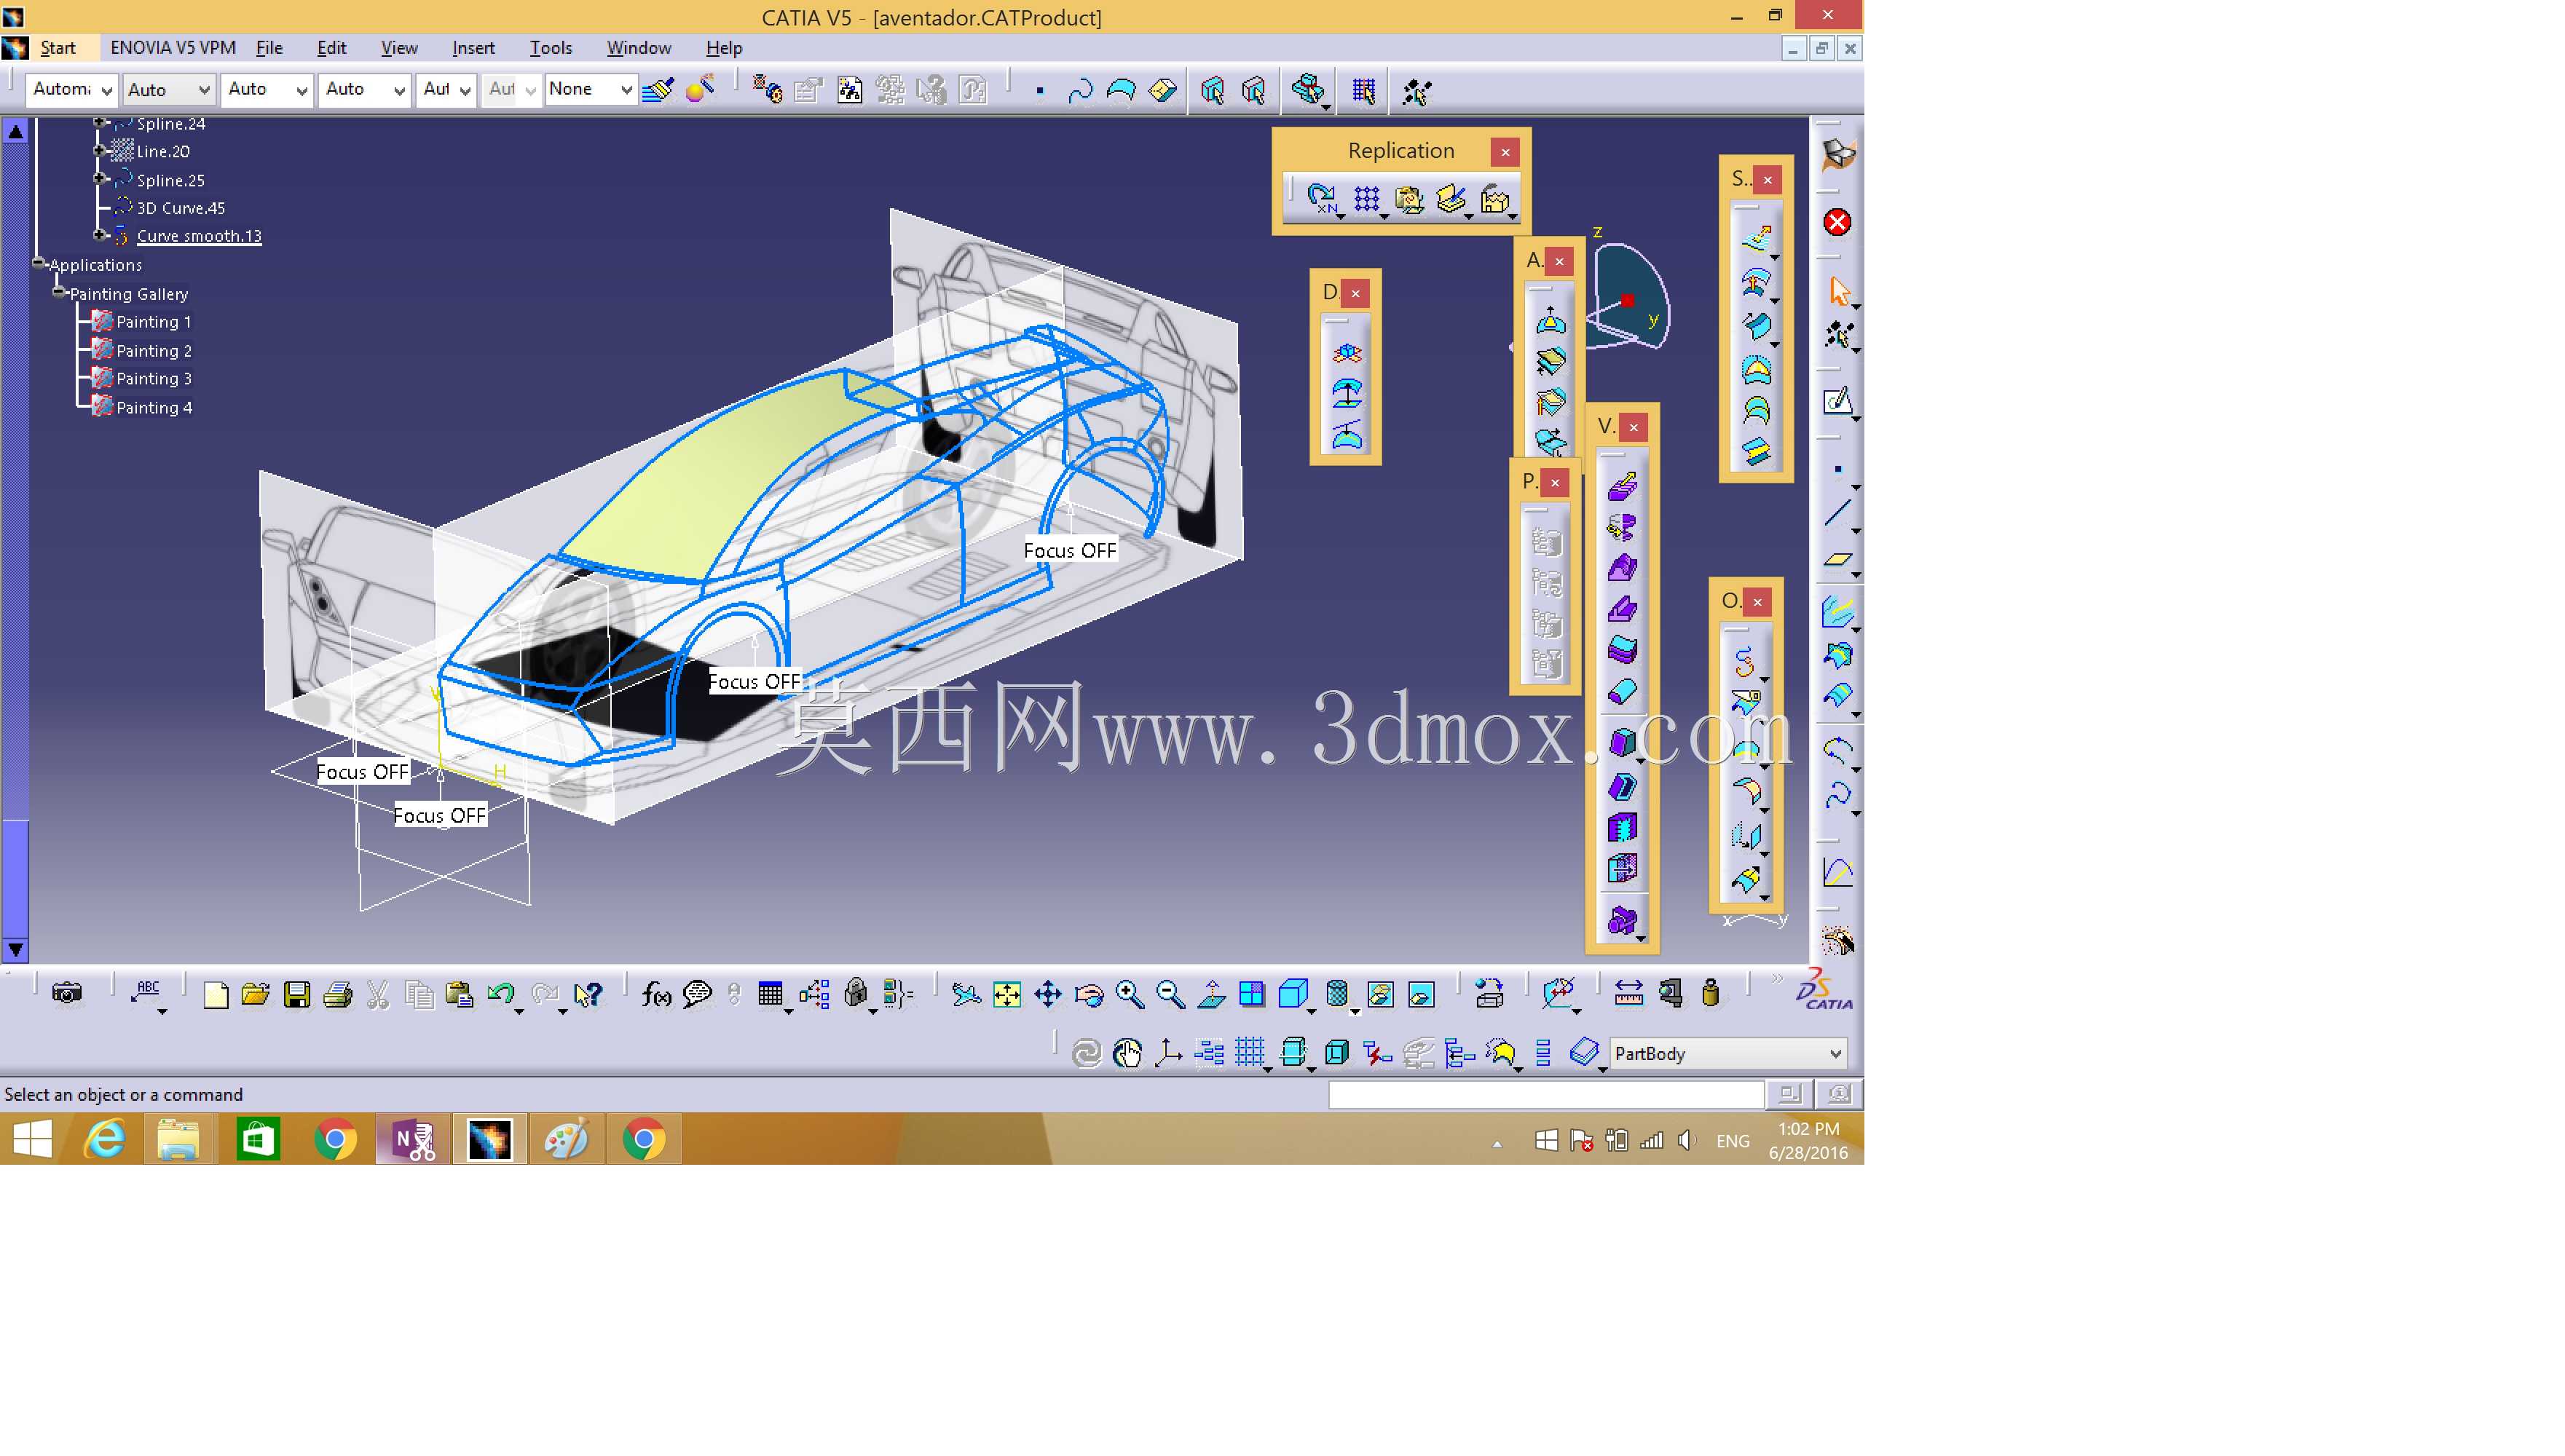Open the Start menu in the CATIA menu bar
2565x1456 pixels.
click(57, 48)
